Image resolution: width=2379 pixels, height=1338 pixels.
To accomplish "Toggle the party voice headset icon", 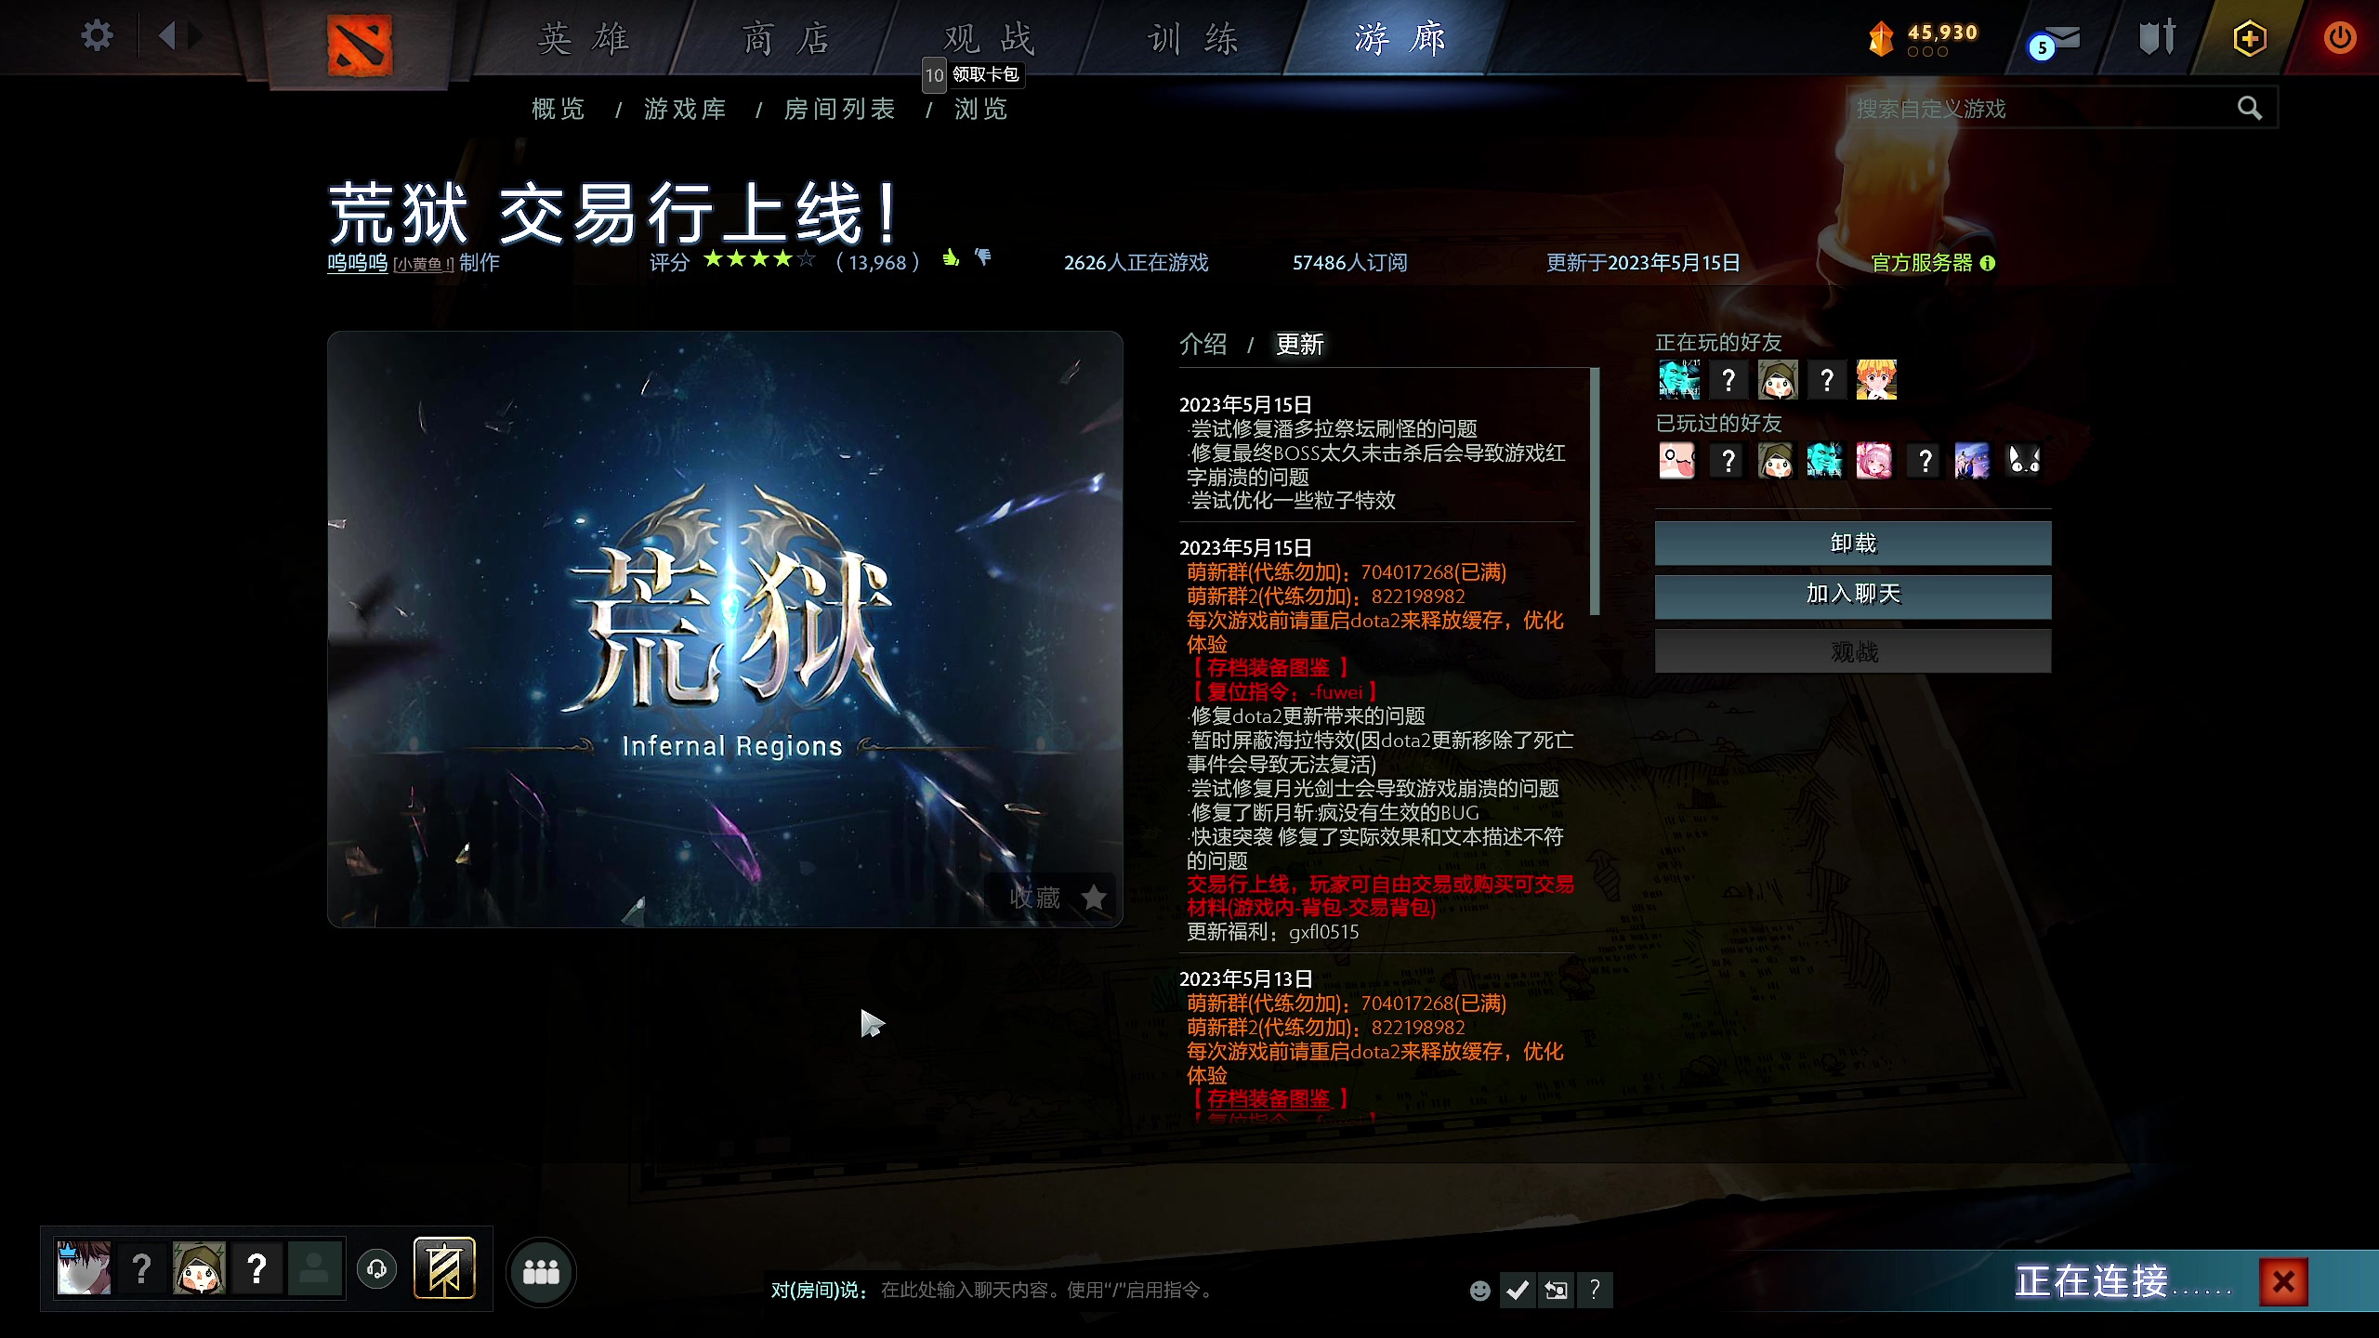I will click(x=377, y=1269).
